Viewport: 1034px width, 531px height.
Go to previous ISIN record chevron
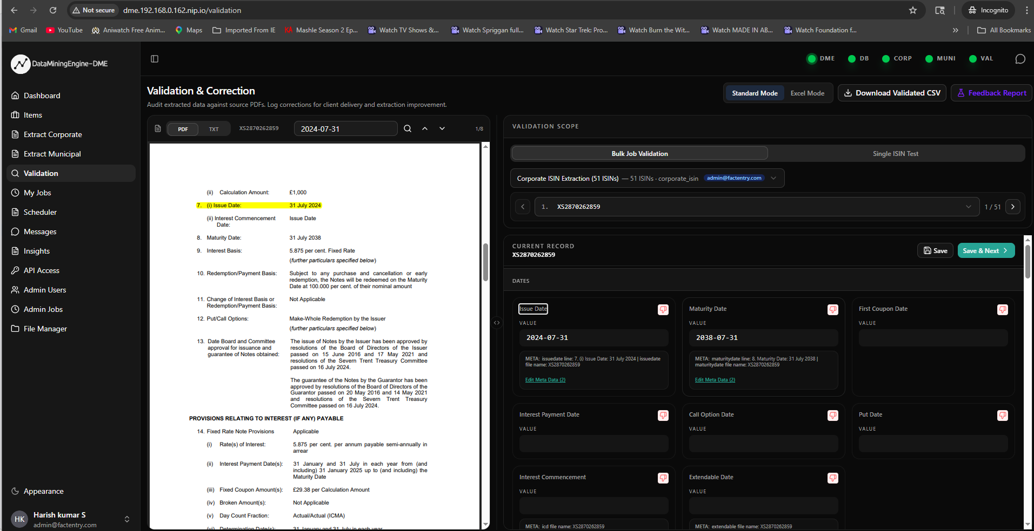(x=523, y=207)
